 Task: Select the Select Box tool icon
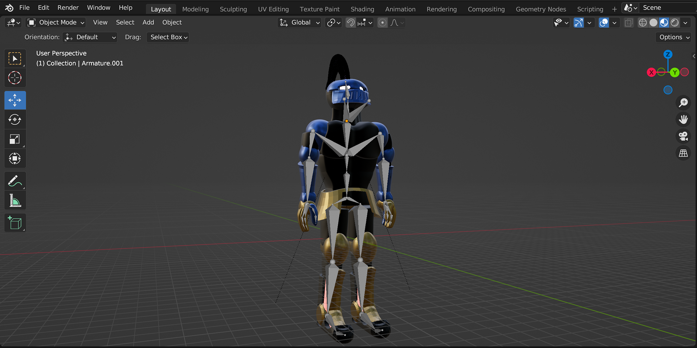(15, 59)
